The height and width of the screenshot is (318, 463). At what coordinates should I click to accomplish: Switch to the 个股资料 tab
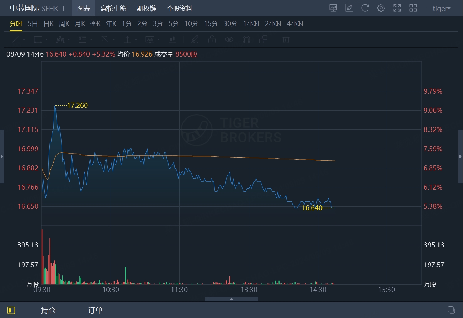[x=180, y=9]
